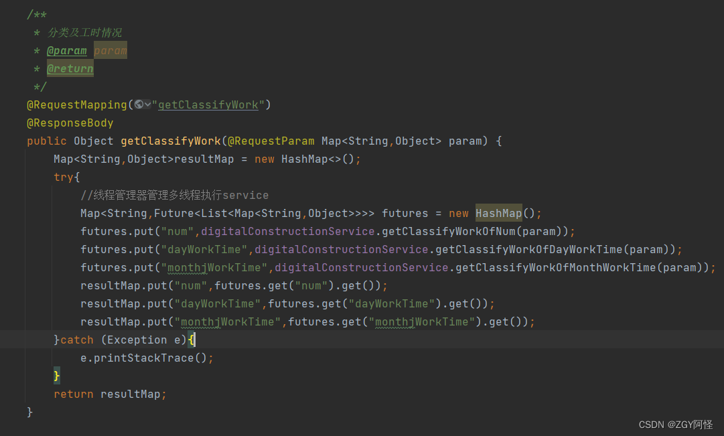Click the getClassifyWork method name in the declaration
This screenshot has width=724, height=436.
[x=171, y=141]
